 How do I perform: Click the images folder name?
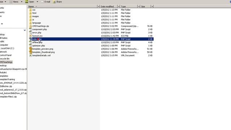pyautogui.click(x=35, y=16)
